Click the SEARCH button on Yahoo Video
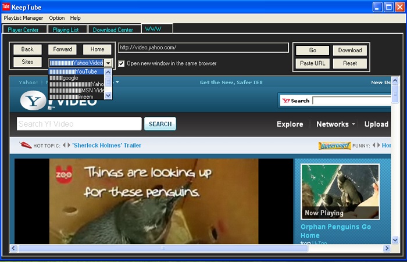The image size is (407, 262). [160, 124]
